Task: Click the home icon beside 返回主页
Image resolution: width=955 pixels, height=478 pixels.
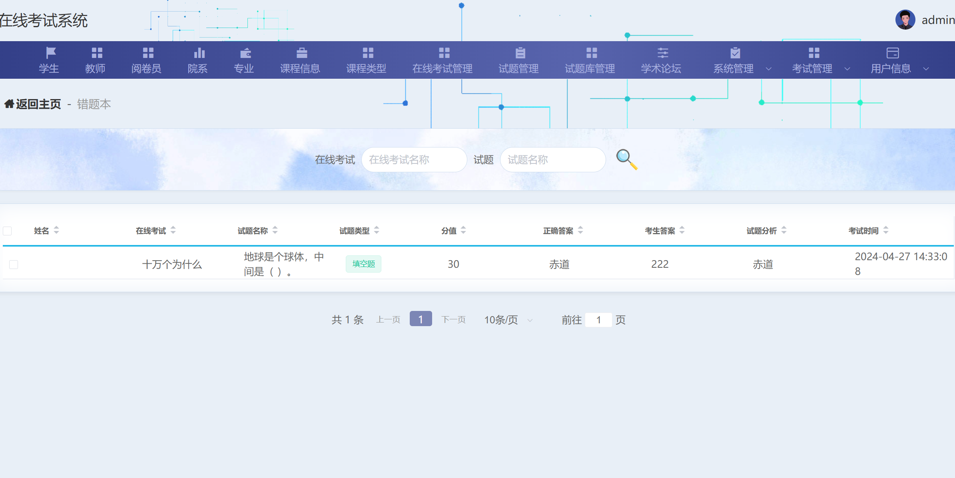Action: click(x=10, y=104)
